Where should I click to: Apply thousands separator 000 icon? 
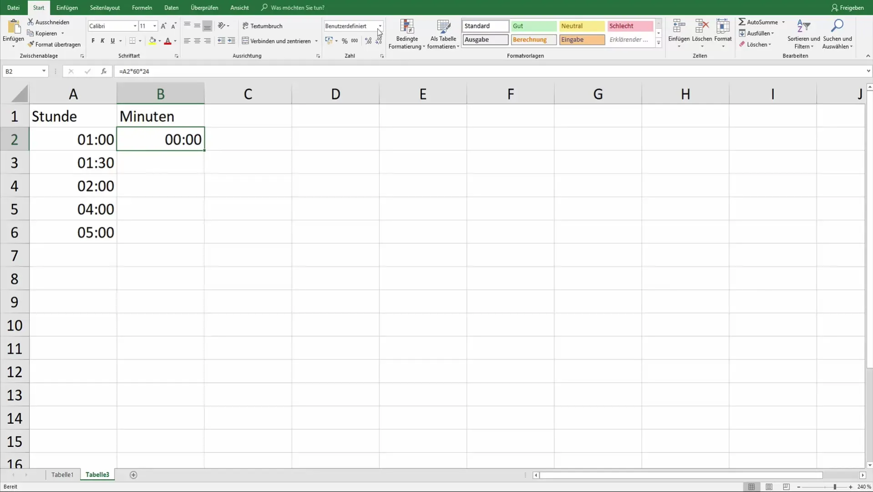(355, 41)
